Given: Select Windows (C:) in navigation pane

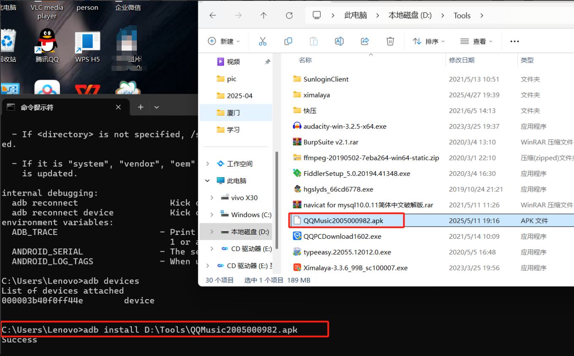Looking at the screenshot, I should (x=251, y=215).
